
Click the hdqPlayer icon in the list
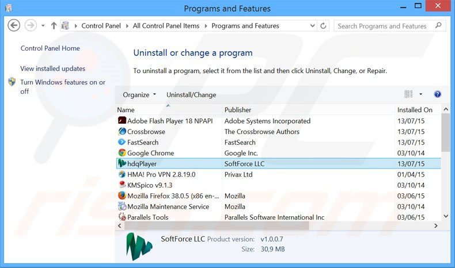pyautogui.click(x=122, y=163)
